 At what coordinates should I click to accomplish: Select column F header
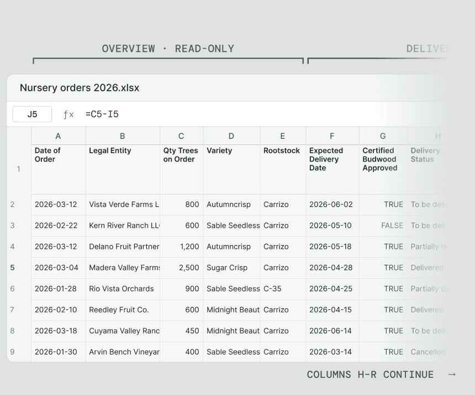coord(332,136)
